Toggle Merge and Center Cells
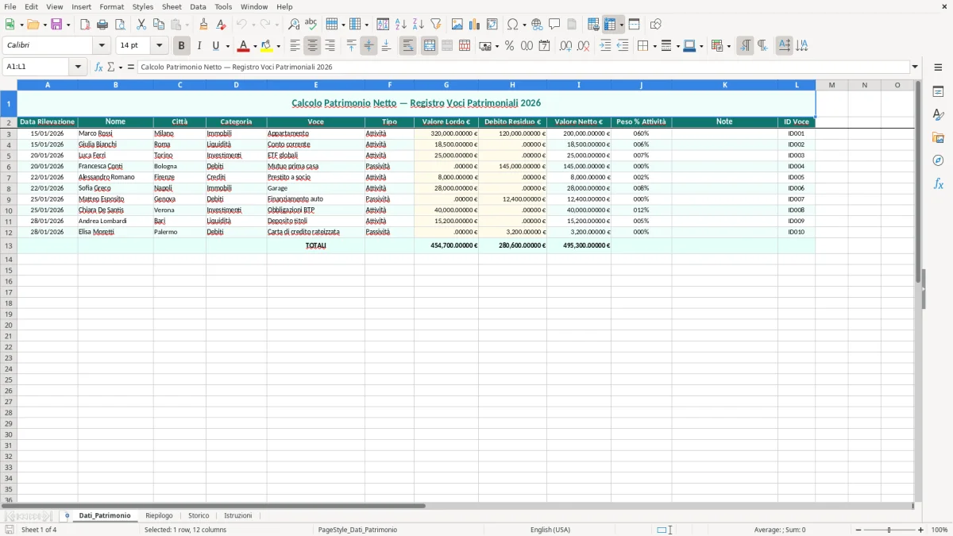Viewport: 953px width, 536px height. point(430,46)
